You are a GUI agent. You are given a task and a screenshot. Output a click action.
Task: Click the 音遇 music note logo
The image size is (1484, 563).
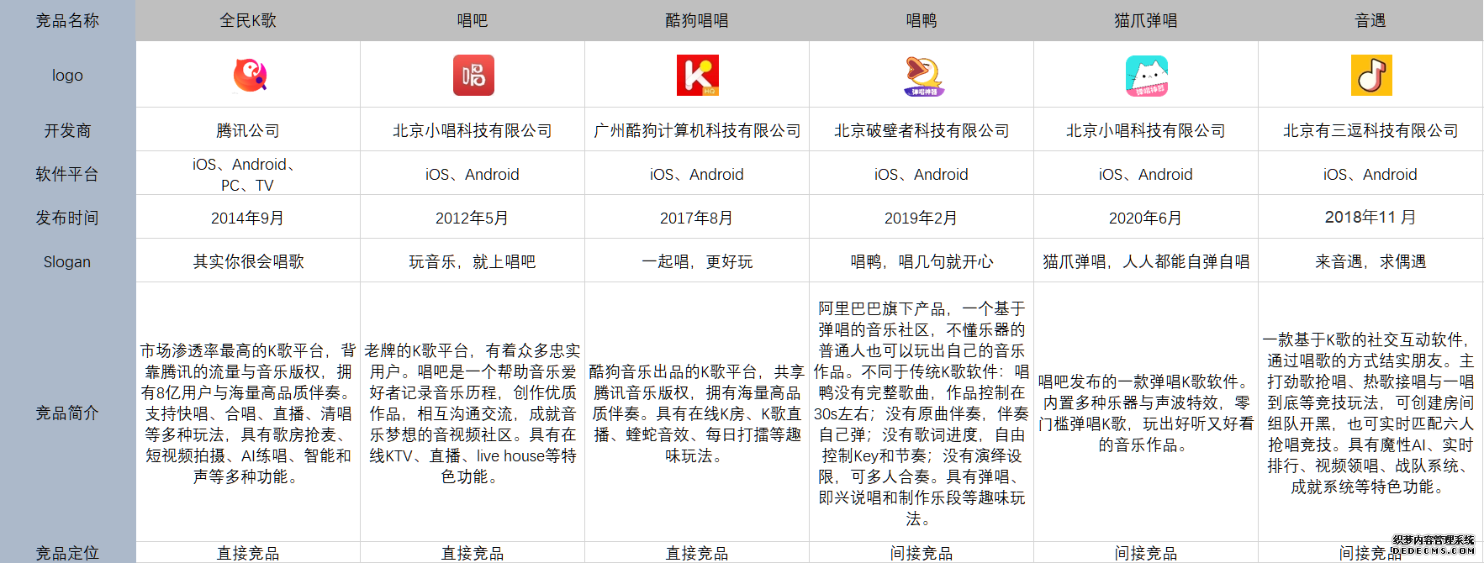pos(1371,75)
